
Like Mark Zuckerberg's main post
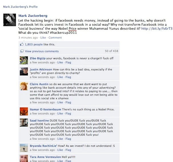pos(43,38)
